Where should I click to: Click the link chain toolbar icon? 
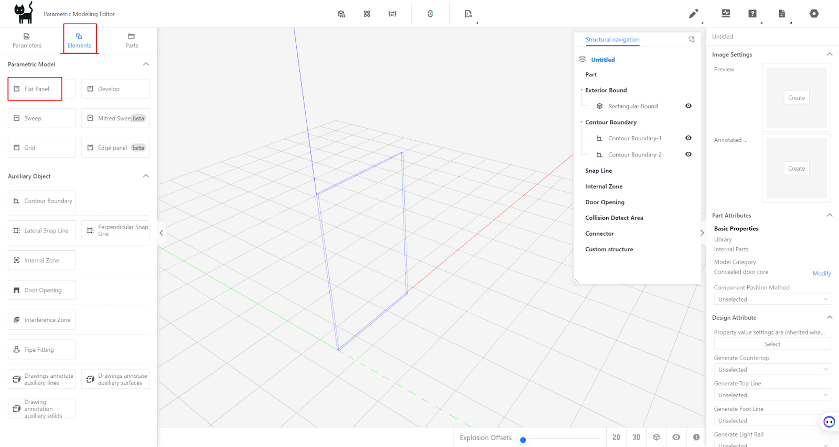coord(431,14)
